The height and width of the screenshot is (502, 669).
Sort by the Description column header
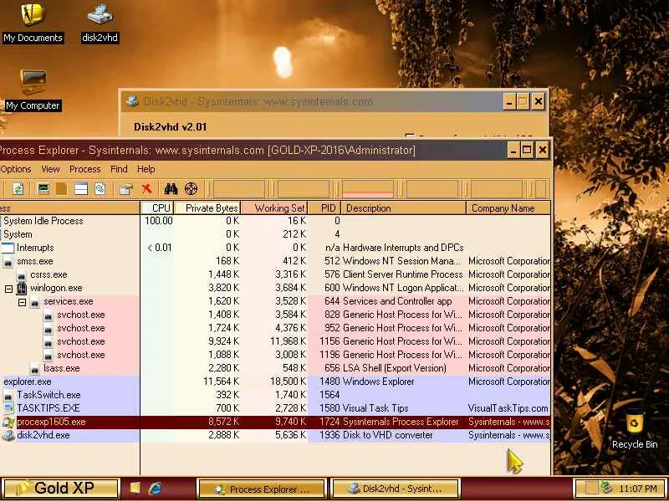(404, 207)
